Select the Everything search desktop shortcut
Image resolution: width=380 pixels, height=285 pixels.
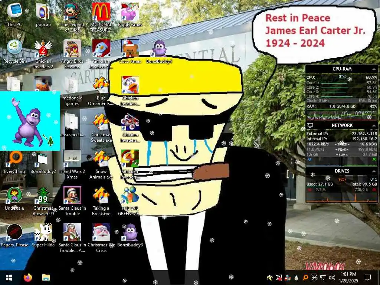pyautogui.click(x=14, y=162)
